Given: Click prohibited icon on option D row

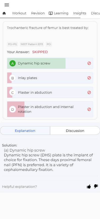Looking at the screenshot, I should [x=89, y=109].
